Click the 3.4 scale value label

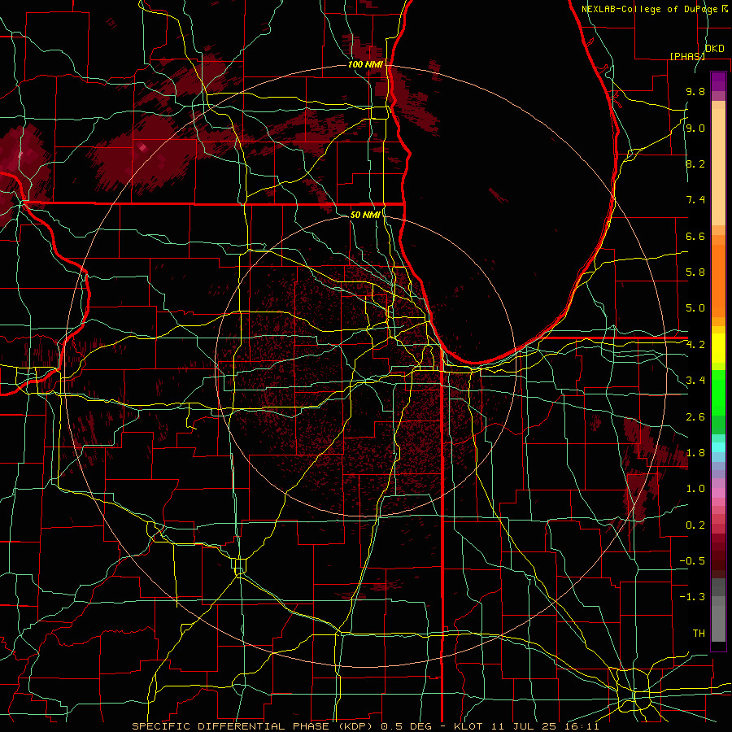(x=695, y=381)
